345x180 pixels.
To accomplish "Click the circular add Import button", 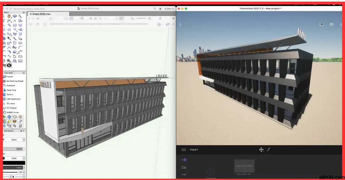I will tap(210, 172).
